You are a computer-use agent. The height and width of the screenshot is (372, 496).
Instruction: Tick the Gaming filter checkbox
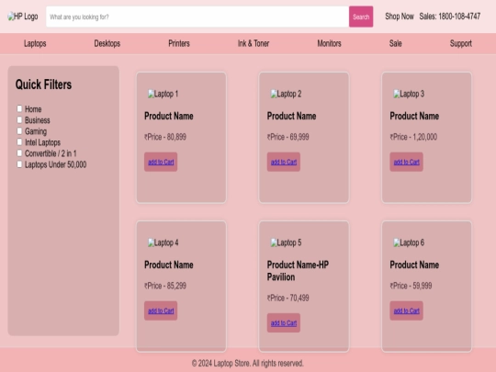19,131
